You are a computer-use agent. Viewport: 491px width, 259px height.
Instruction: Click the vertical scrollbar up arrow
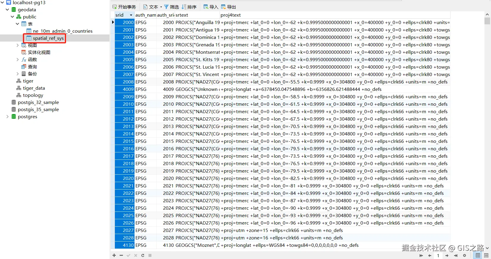[487, 14]
